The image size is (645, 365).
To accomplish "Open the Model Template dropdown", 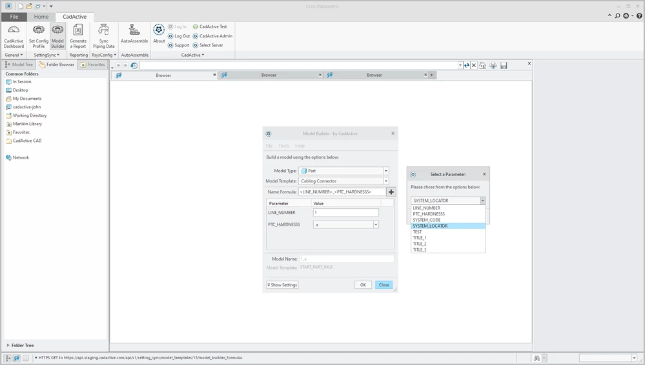I will coord(386,181).
